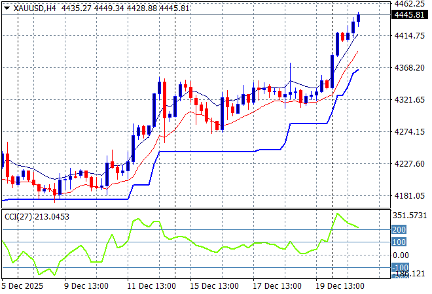
Task: Click the CCI 100 level label
Action: (x=399, y=242)
